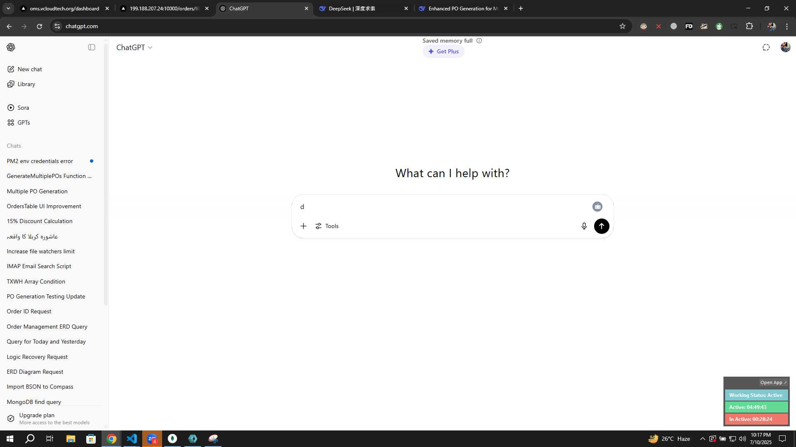The image size is (796, 447).
Task: Click the site information icon beside URL
Action: [57, 26]
